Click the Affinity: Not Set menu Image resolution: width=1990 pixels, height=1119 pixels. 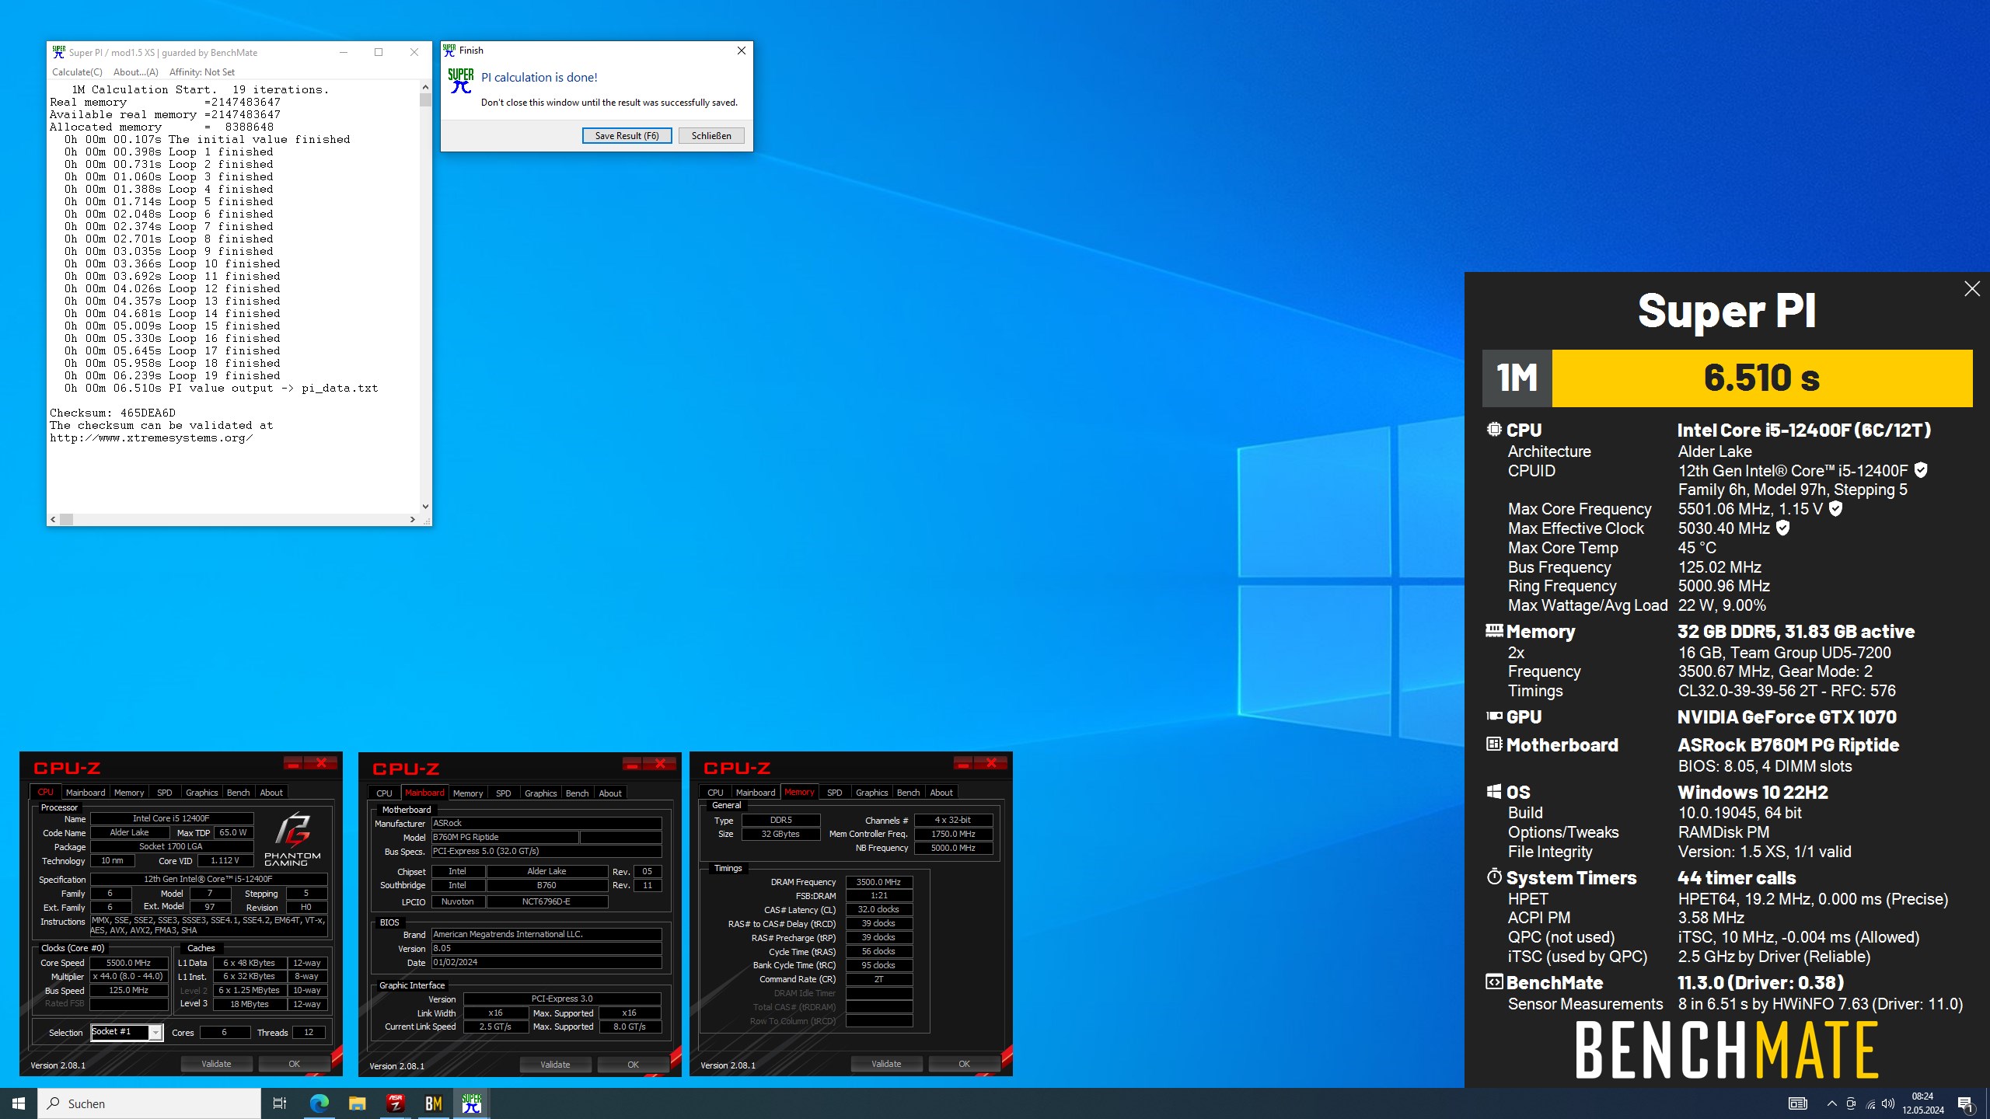(201, 72)
